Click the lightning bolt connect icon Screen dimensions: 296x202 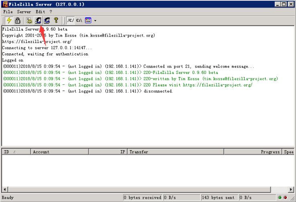click(x=9, y=20)
